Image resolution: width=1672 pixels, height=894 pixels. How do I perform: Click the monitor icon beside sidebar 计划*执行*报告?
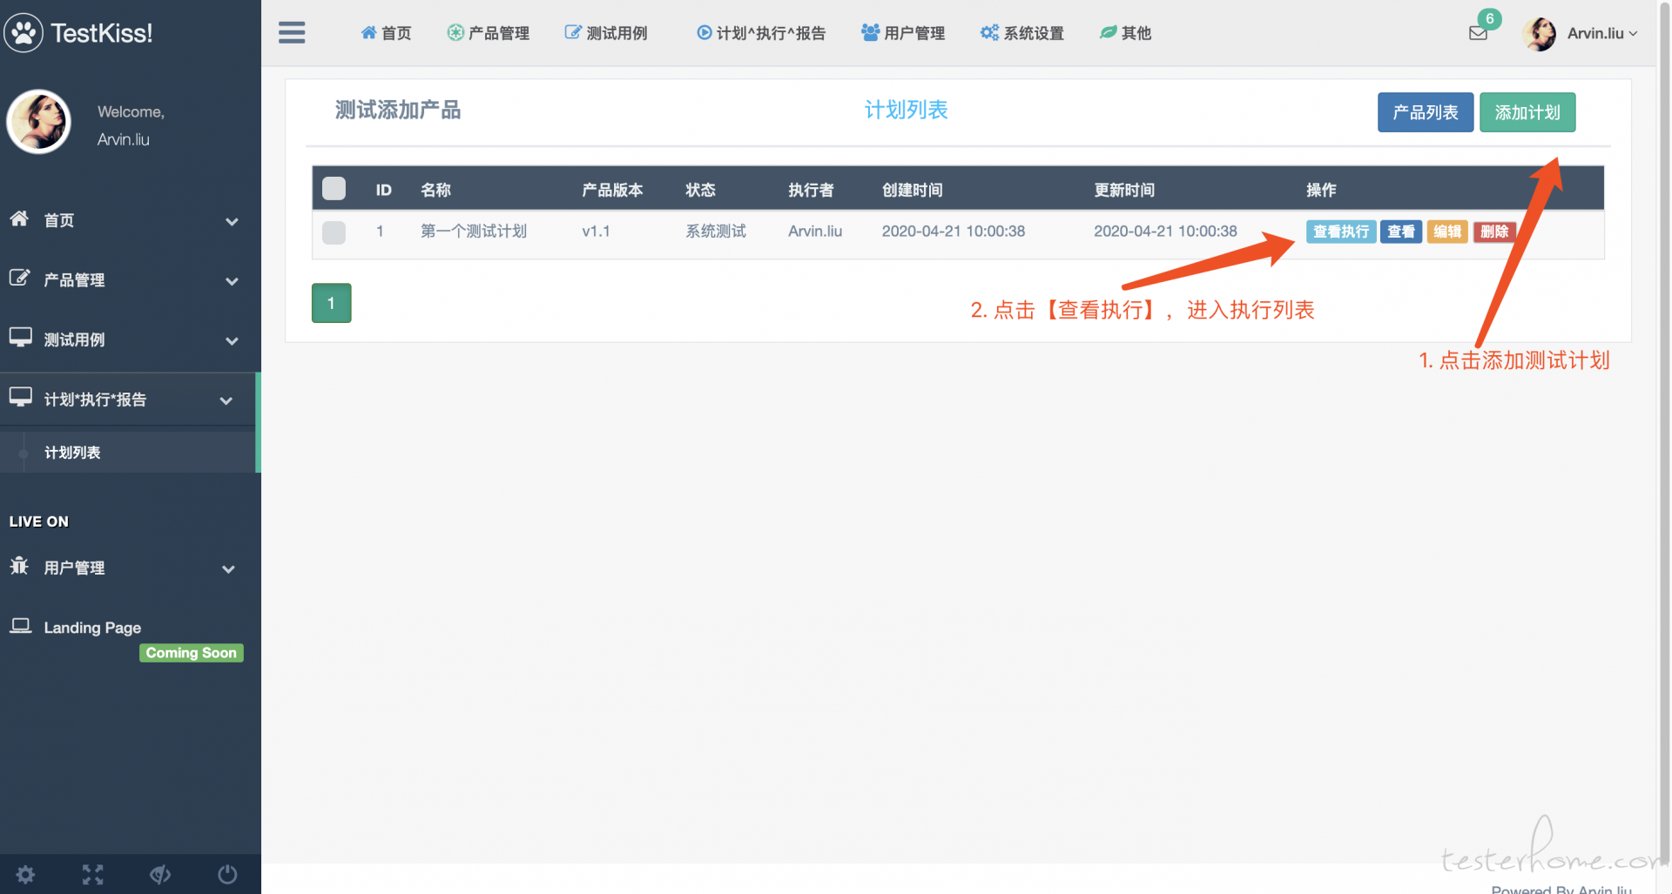[20, 397]
